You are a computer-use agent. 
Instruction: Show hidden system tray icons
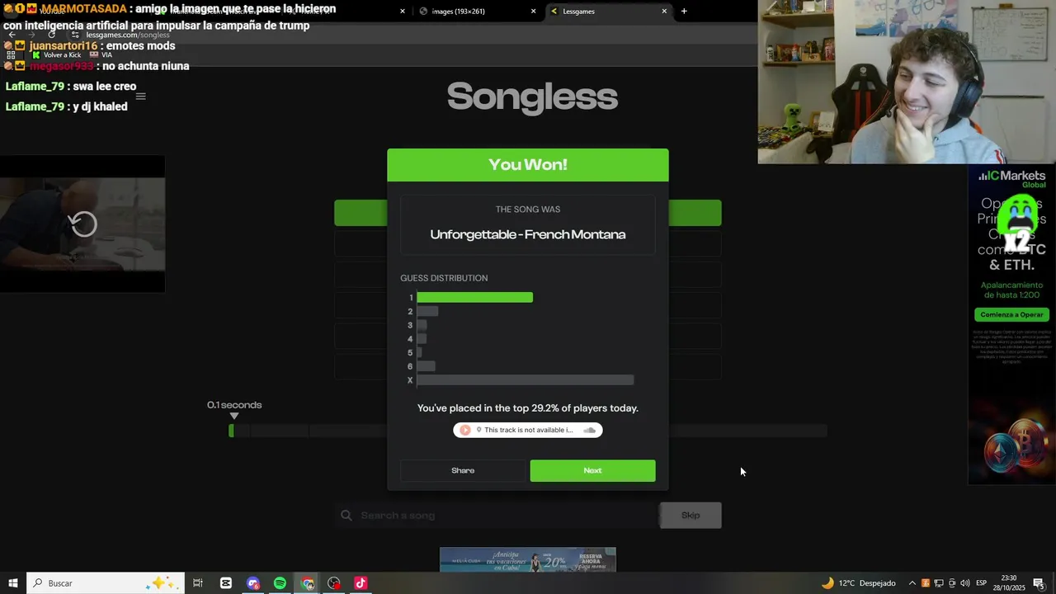point(912,583)
